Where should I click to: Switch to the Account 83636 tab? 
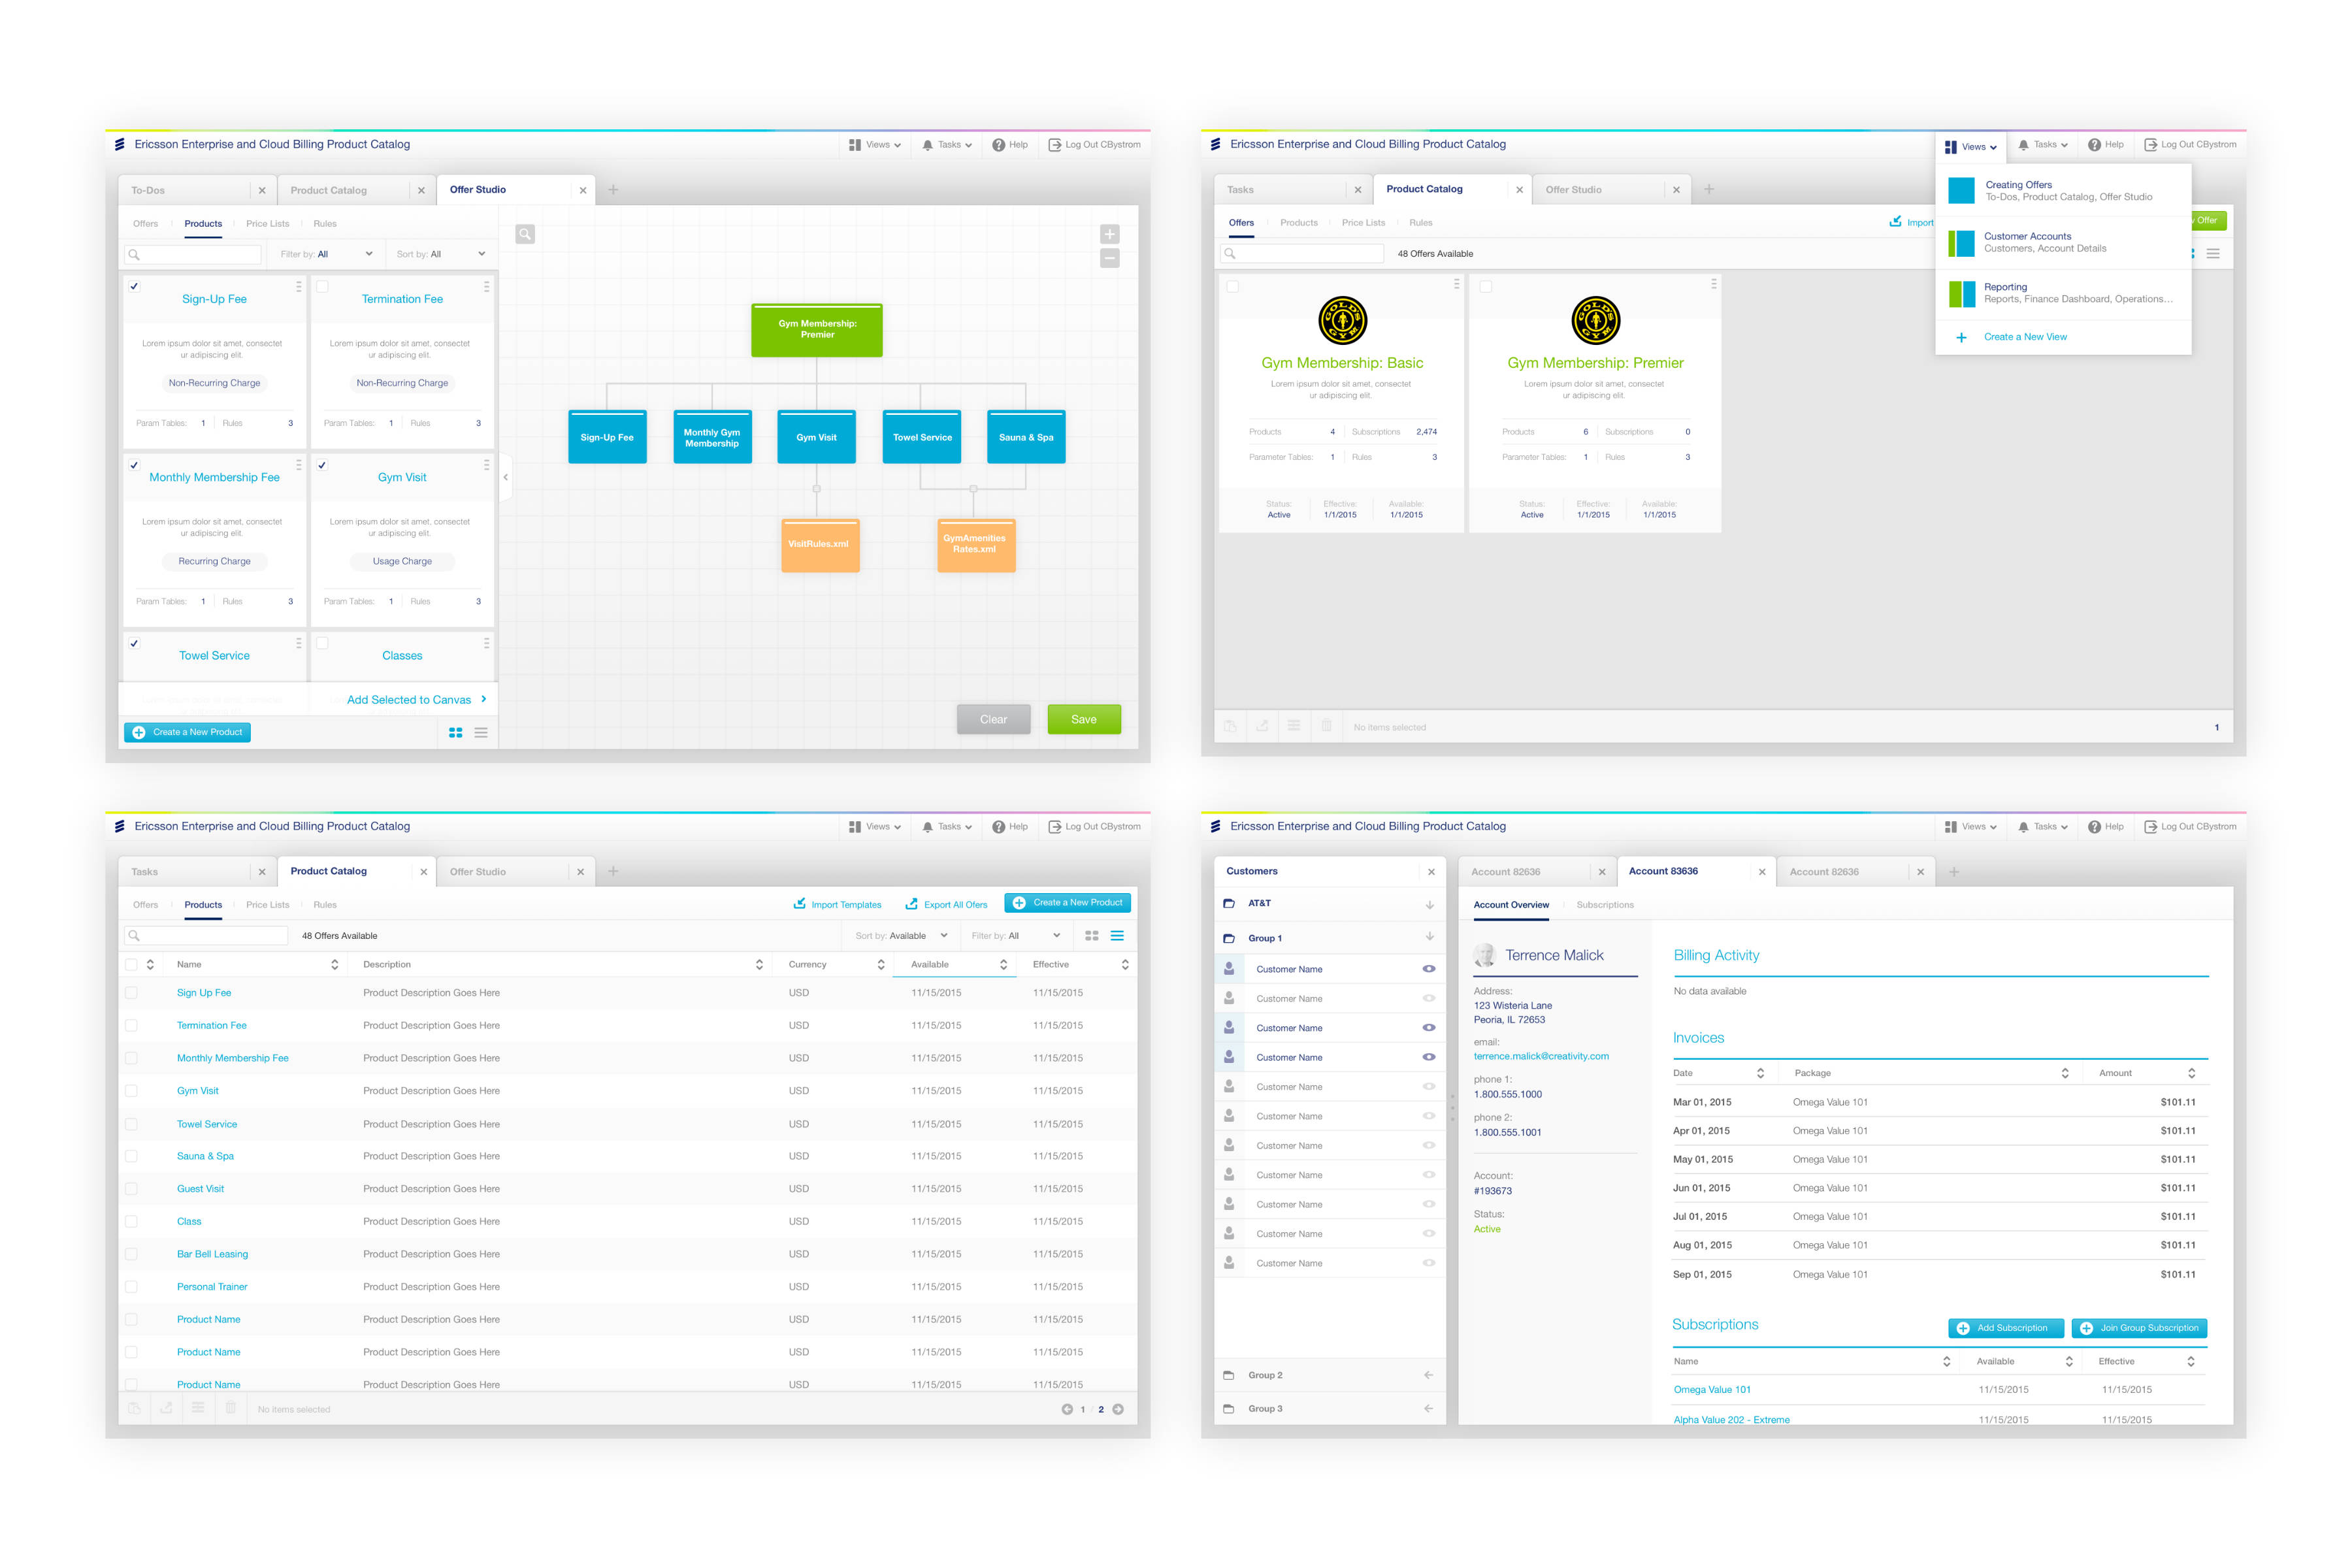pos(1663,871)
